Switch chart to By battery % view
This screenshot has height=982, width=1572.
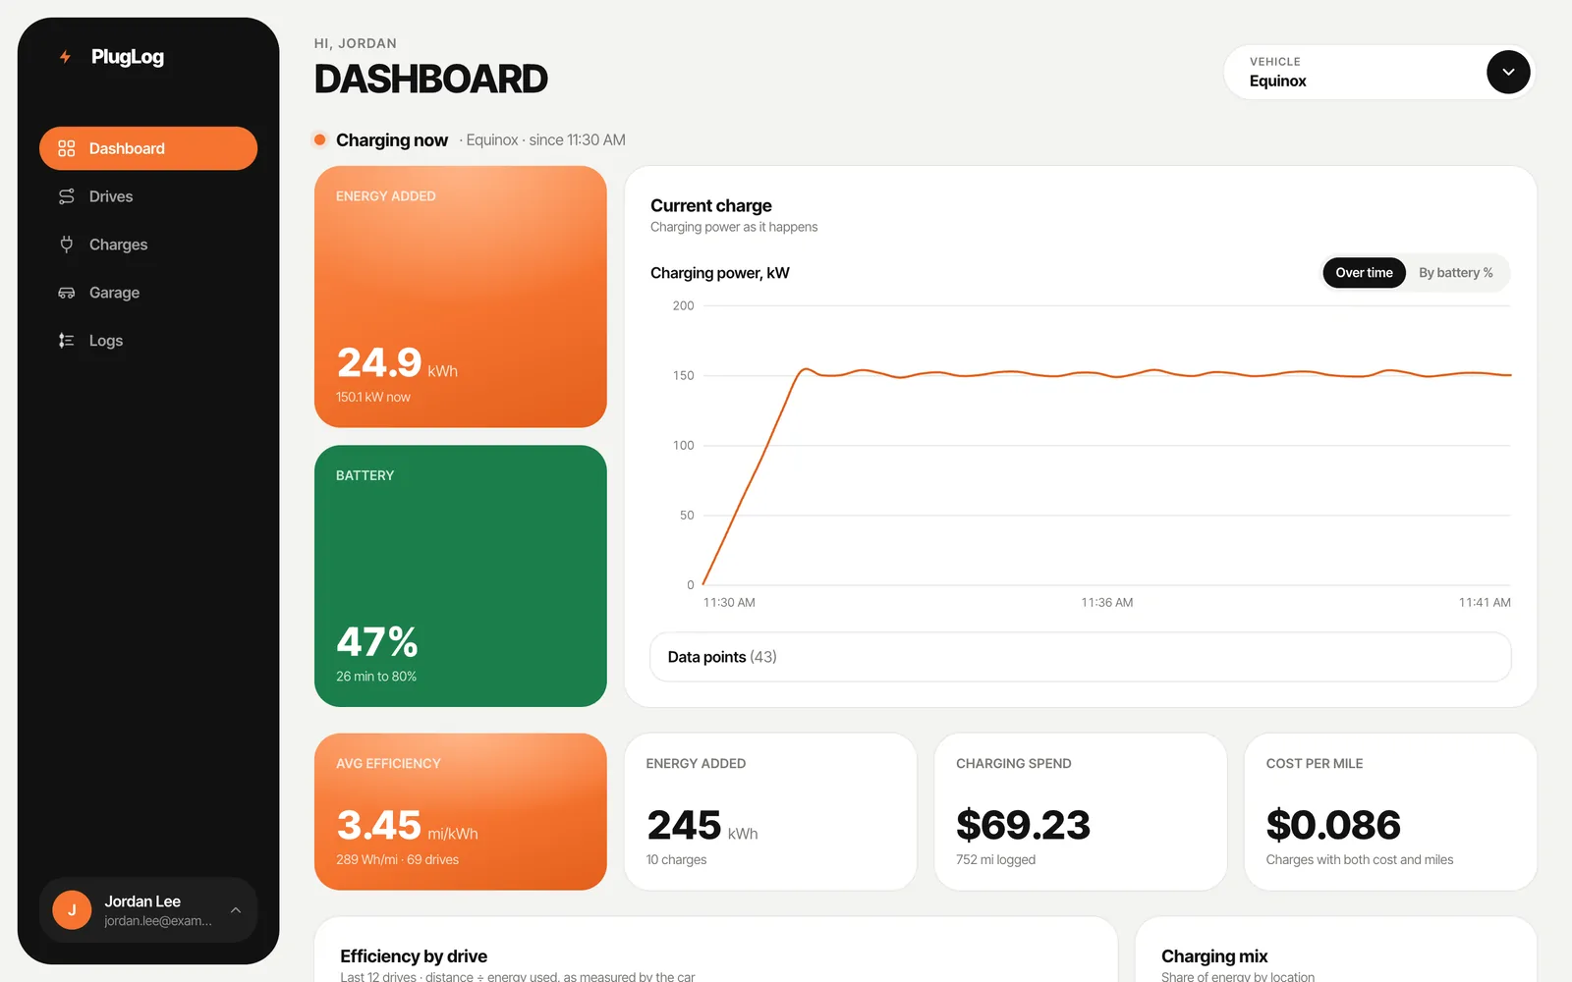1455,273
